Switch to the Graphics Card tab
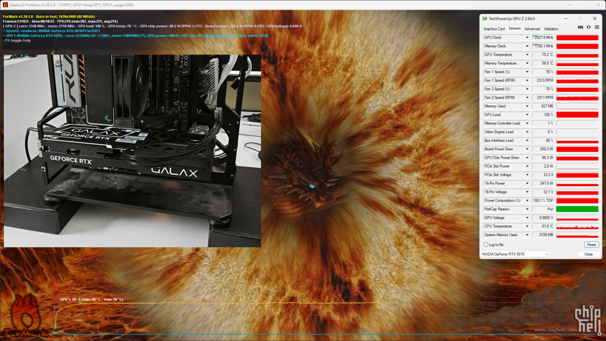Viewport: 606px width, 341px height. point(494,29)
